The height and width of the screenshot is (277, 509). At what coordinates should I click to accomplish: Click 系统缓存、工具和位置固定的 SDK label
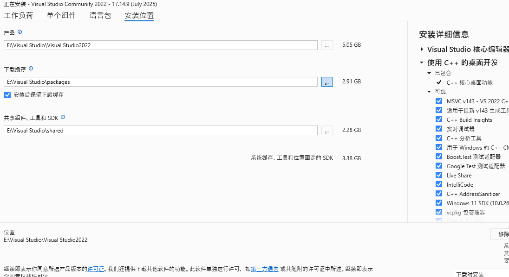tap(292, 158)
